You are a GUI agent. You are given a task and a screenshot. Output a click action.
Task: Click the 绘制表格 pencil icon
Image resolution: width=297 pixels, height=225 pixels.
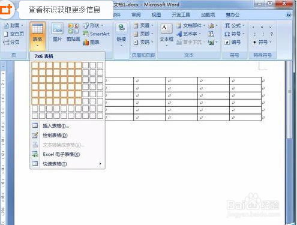tap(35, 135)
